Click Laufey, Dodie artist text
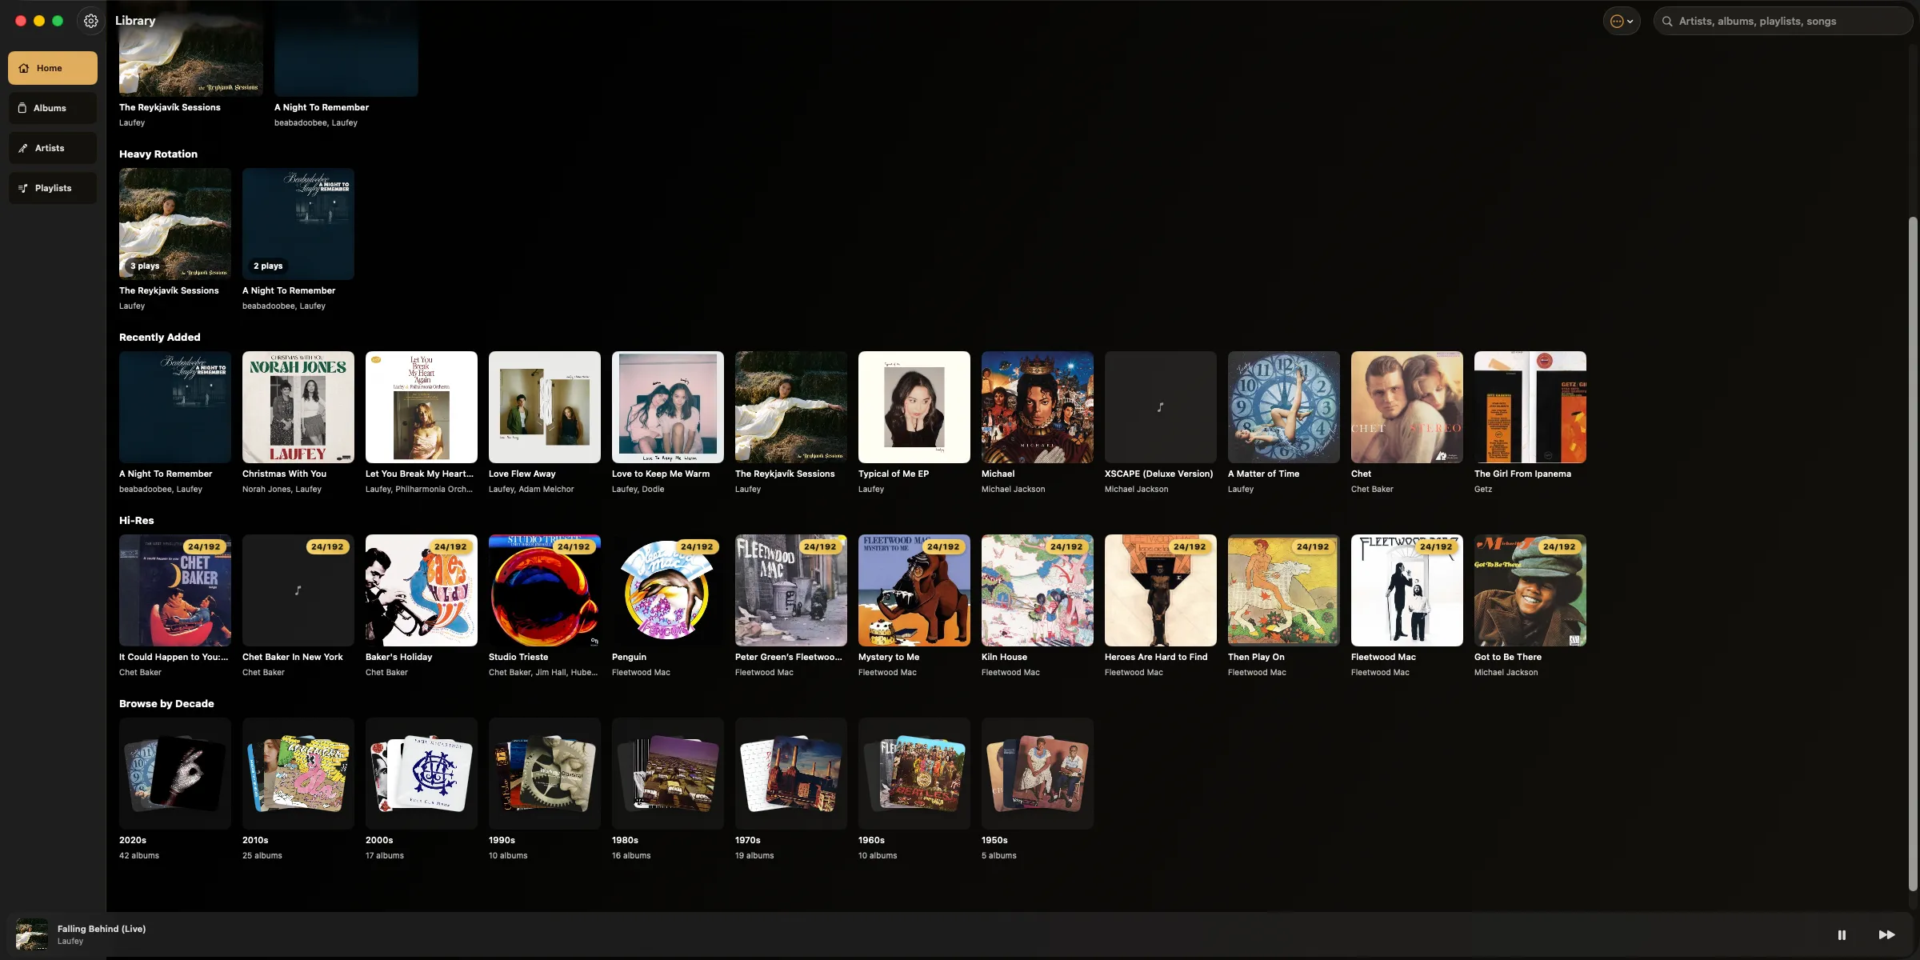This screenshot has width=1920, height=960. 638,490
